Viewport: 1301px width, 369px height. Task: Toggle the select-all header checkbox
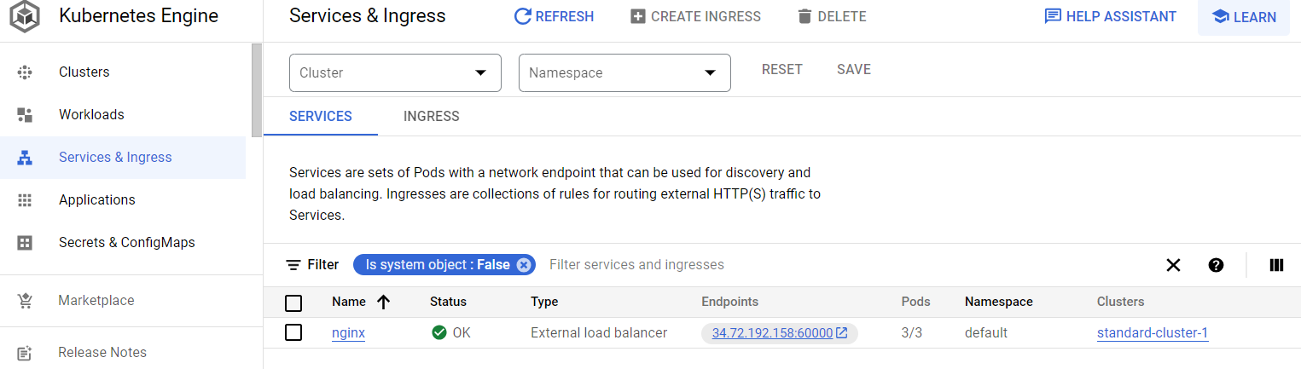(293, 303)
